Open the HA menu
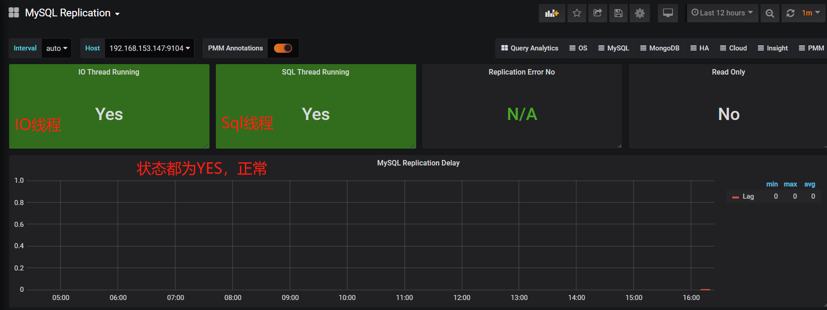The width and height of the screenshot is (827, 310). point(700,48)
